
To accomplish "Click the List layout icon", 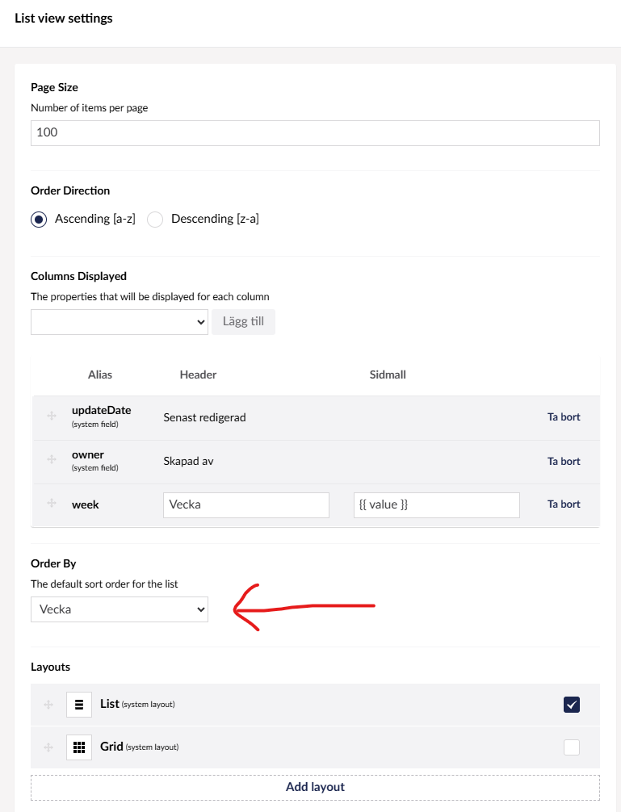I will (79, 705).
